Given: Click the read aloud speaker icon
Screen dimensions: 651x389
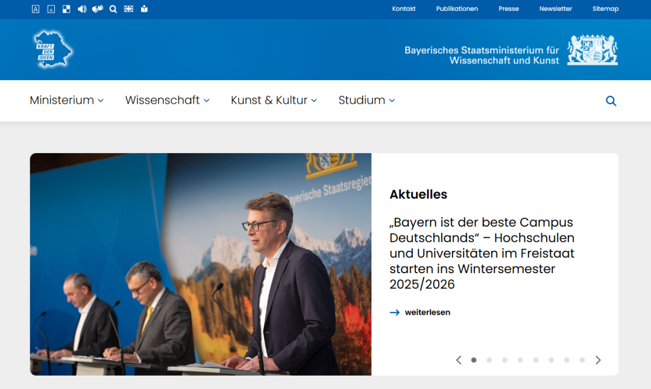Looking at the screenshot, I should [x=82, y=9].
